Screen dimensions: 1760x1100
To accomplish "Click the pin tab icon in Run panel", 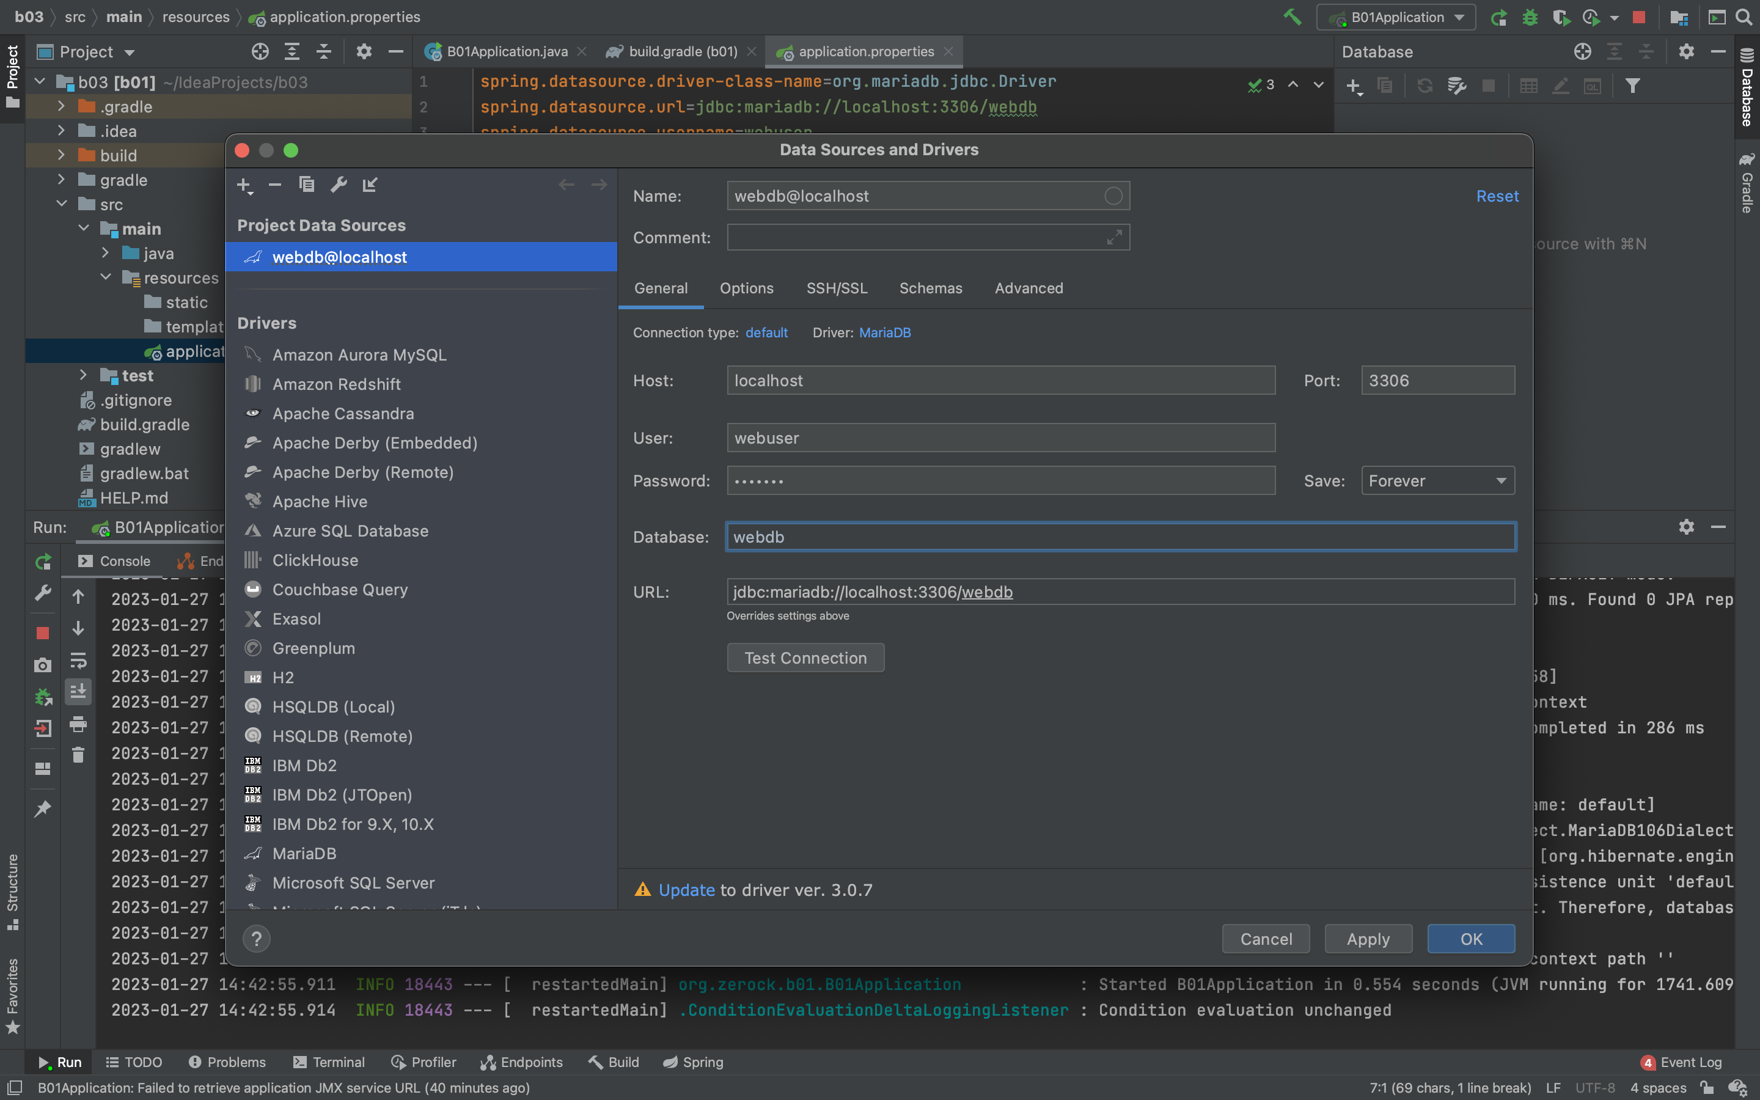I will pyautogui.click(x=43, y=809).
